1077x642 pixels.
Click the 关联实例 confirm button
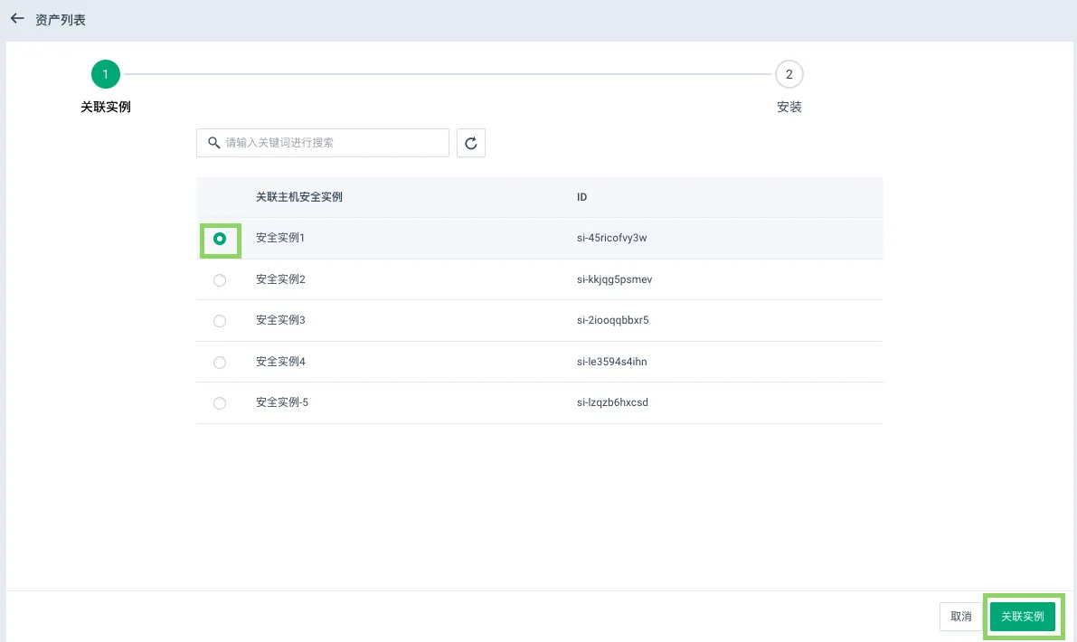click(x=1023, y=617)
